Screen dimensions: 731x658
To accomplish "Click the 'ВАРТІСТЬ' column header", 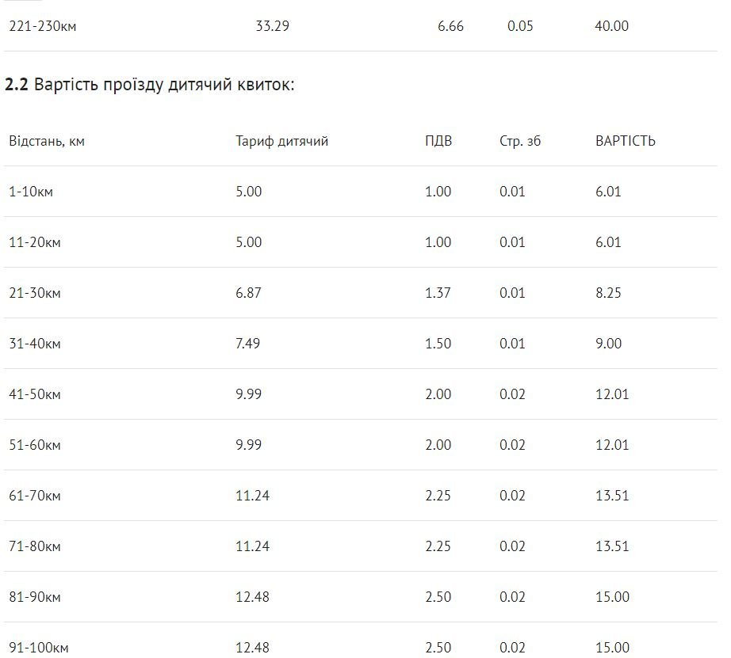I will tap(625, 142).
